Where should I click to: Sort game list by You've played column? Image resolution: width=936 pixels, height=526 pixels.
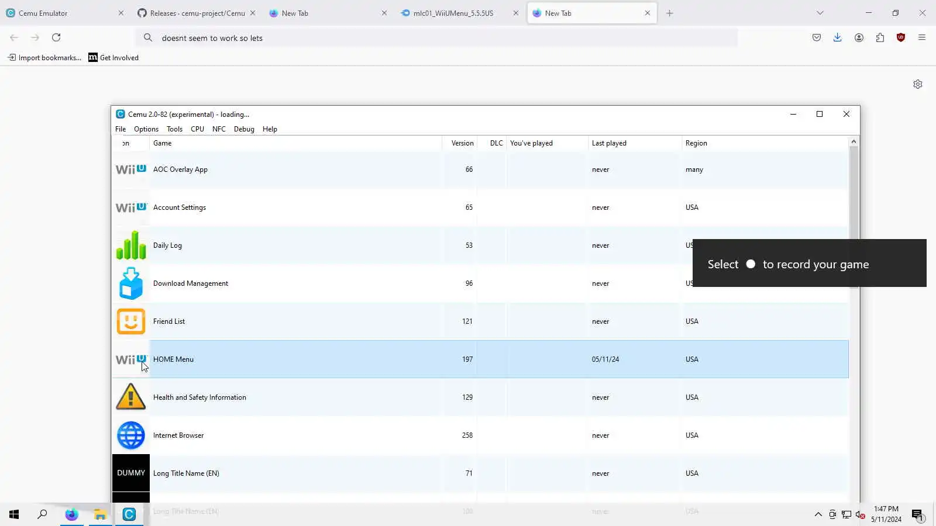pos(547,143)
